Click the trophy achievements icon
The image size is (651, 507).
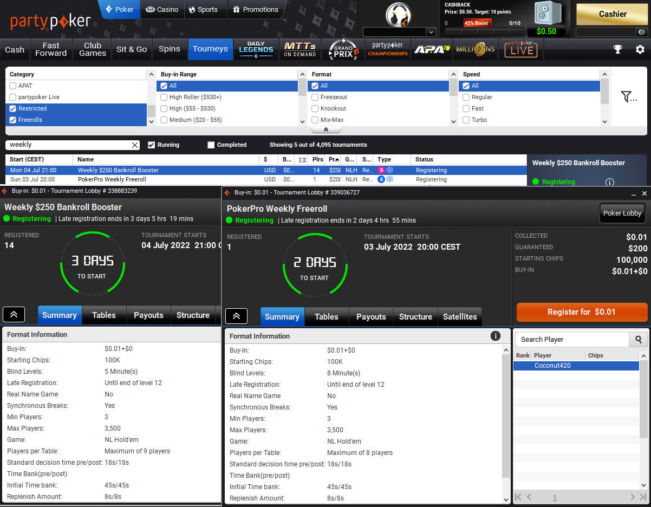point(617,49)
